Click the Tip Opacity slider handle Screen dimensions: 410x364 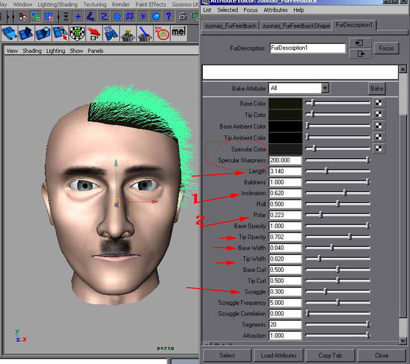tap(350, 237)
